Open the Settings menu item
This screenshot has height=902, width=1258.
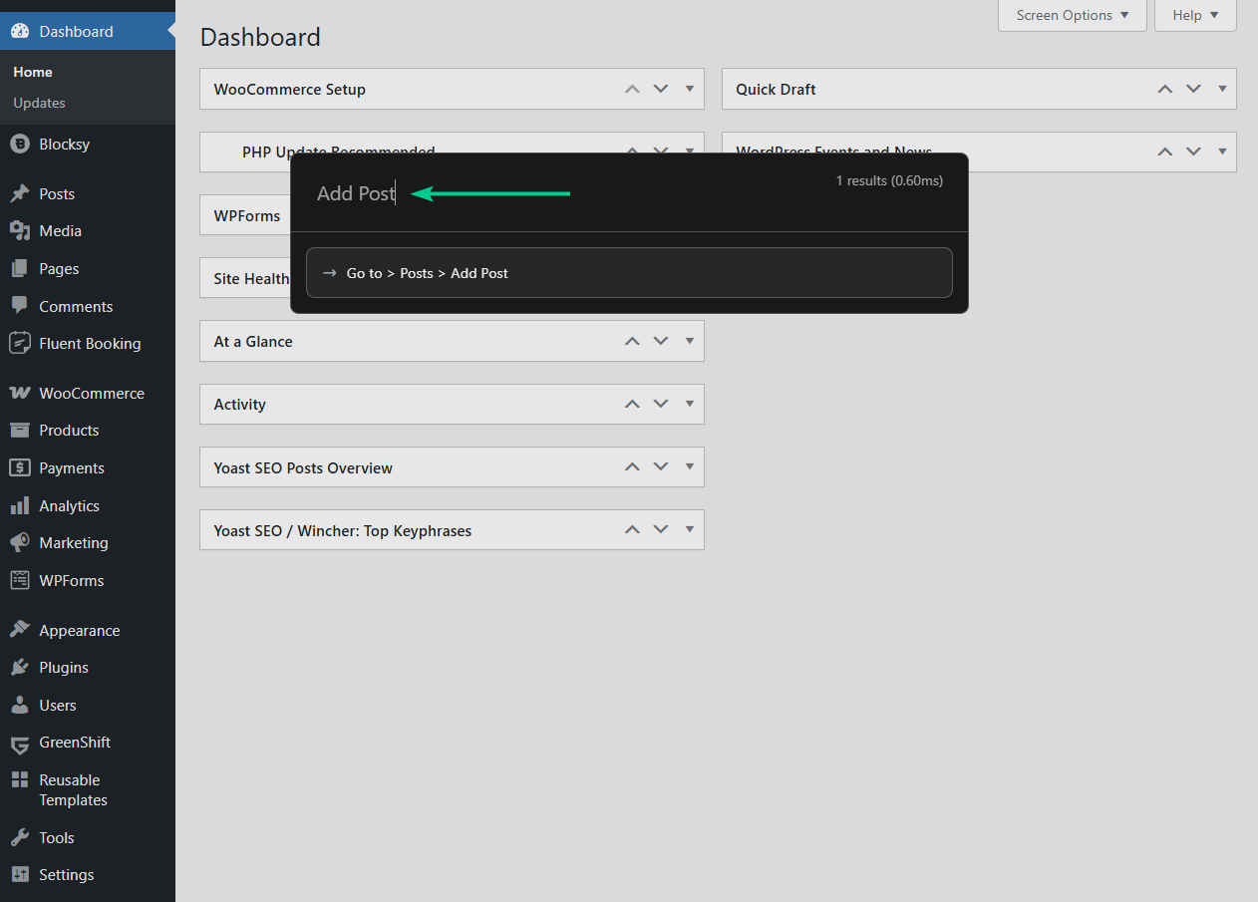click(66, 875)
